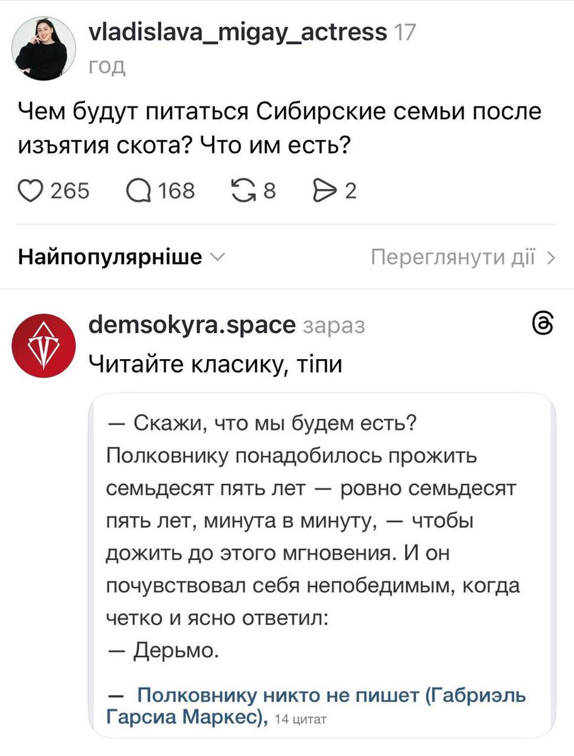The image size is (574, 756).
Task: Open the reply text Читайте класику, тіпи
Action: [x=215, y=364]
